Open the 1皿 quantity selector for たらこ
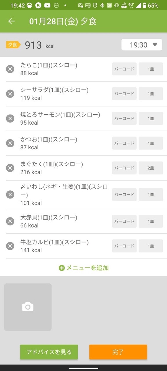Image resolution: width=167 pixels, height=371 pixels. 151,69
